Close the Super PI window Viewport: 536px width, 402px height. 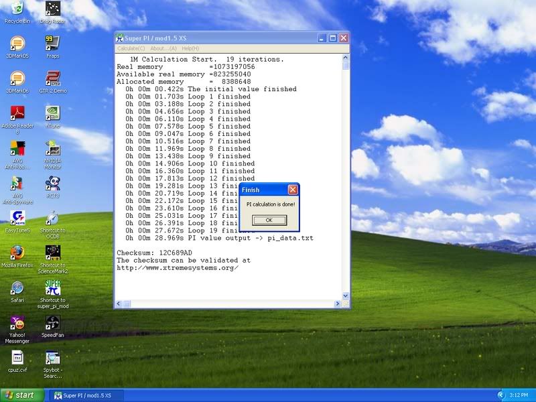click(x=344, y=38)
